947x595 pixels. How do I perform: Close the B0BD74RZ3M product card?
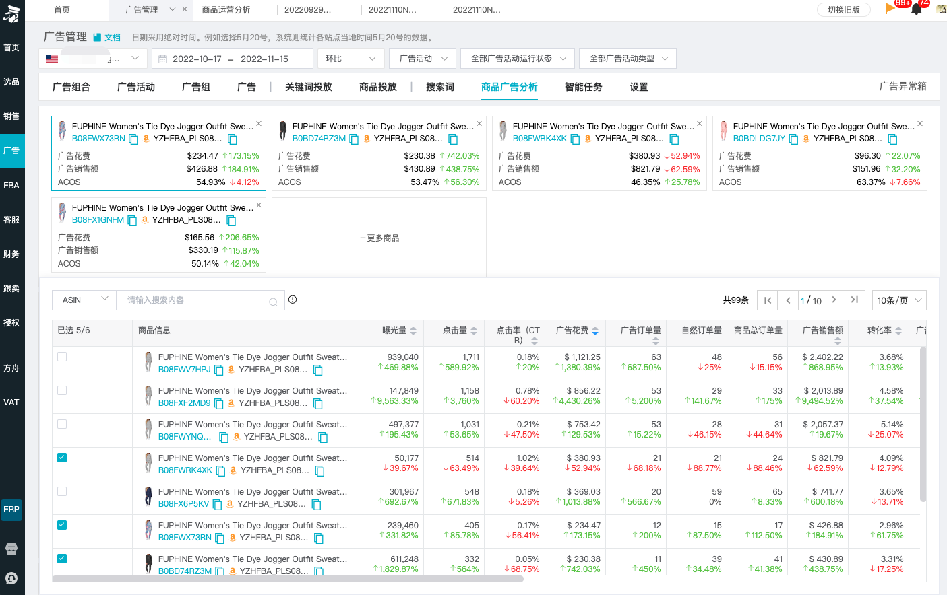(479, 124)
